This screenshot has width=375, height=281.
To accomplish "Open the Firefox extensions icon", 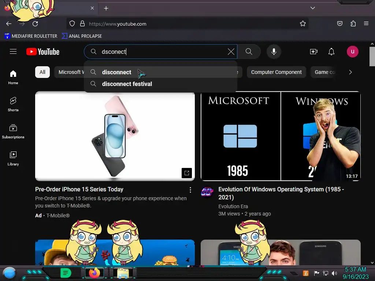I will (x=353, y=23).
